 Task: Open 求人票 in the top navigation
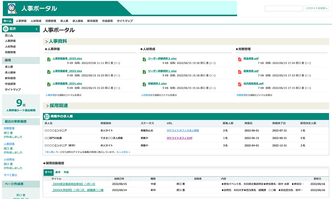point(64,21)
